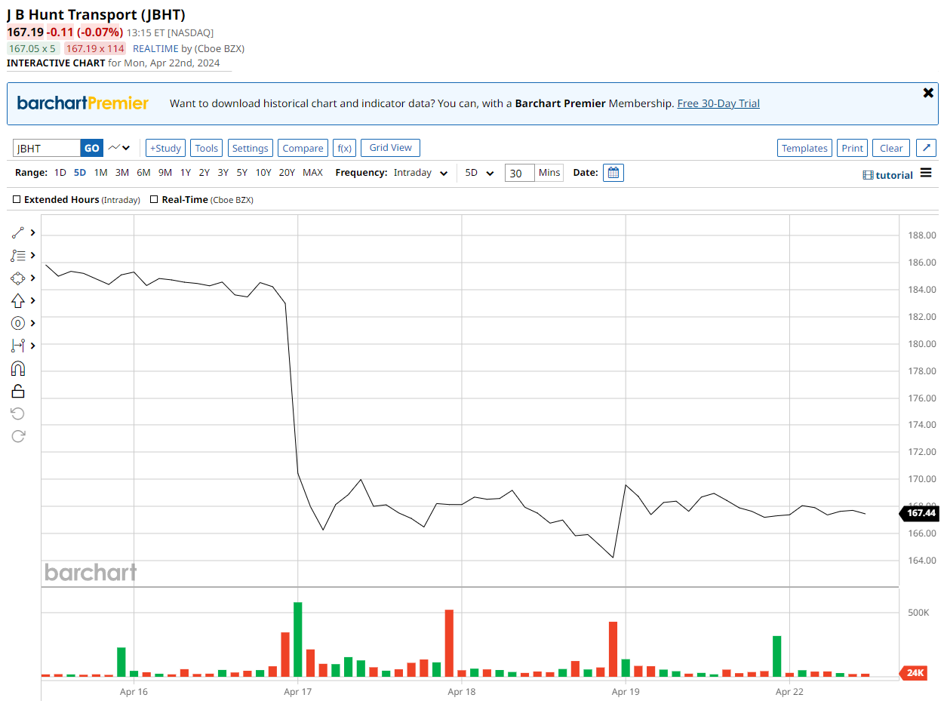Close the Barchart Premier banner
Viewport: 944px width, 710px height.
click(928, 93)
